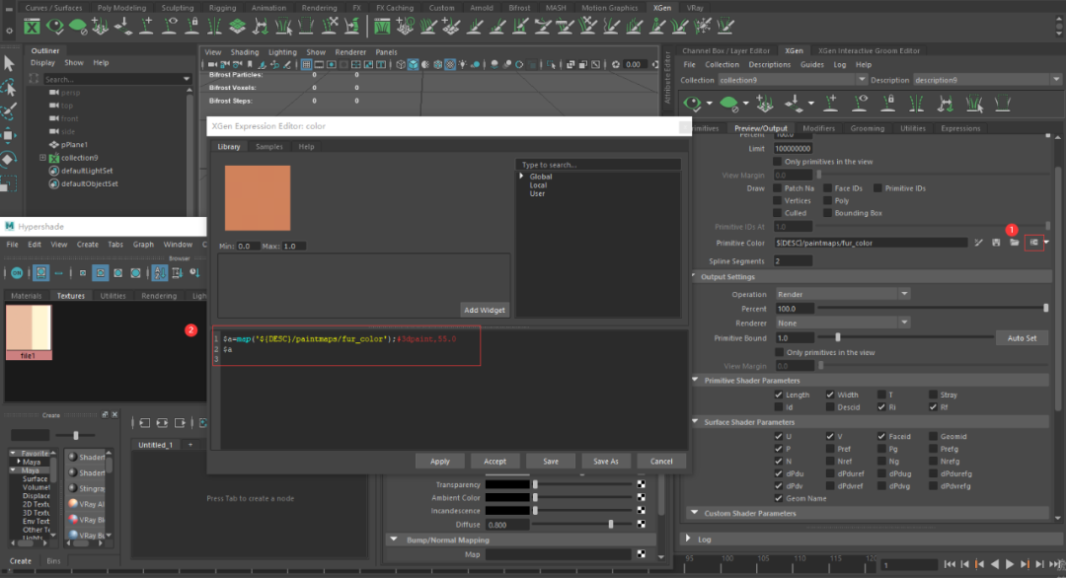
Task: Click the Add Widget button
Action: pyautogui.click(x=484, y=310)
